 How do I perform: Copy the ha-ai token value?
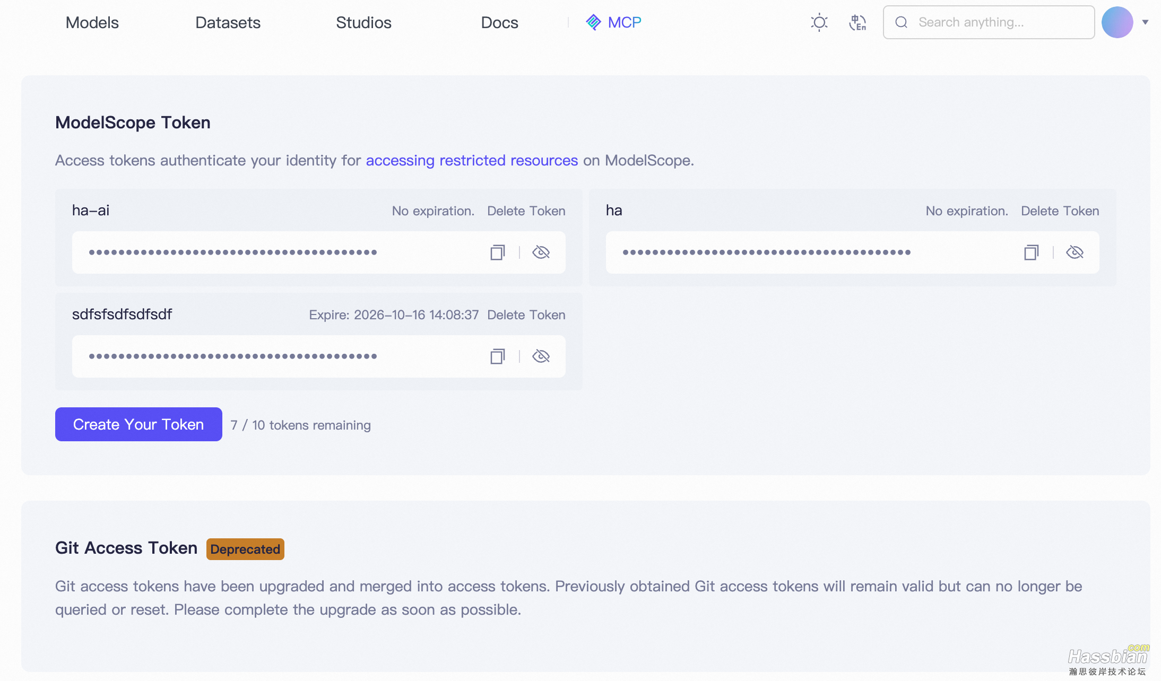497,252
